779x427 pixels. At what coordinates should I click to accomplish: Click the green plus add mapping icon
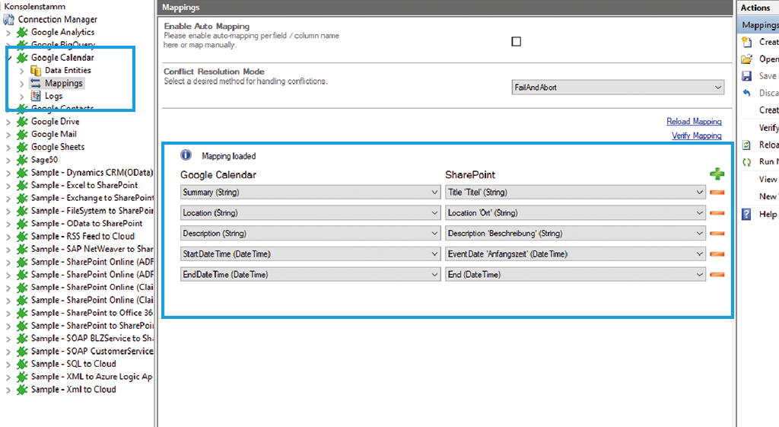pyautogui.click(x=717, y=174)
